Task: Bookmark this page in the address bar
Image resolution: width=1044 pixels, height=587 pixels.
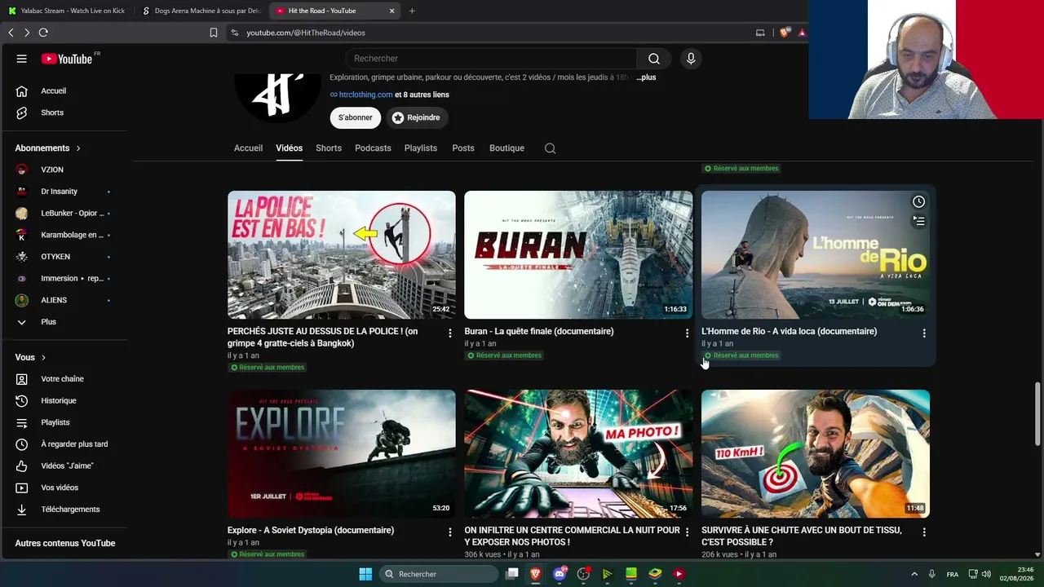Action: tap(214, 33)
